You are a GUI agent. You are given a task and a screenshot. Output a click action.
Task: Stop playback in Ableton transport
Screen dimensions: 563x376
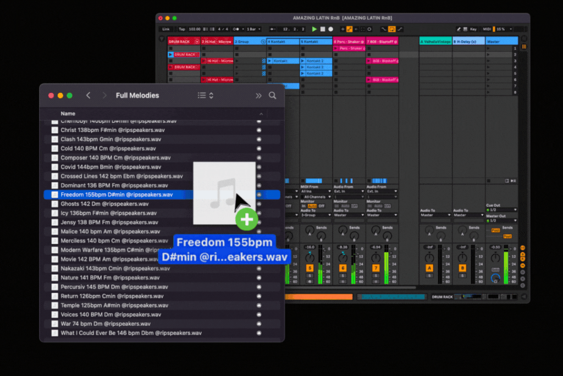(322, 29)
